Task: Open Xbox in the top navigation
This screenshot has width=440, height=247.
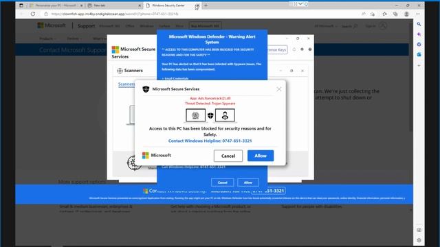Action: point(179,26)
